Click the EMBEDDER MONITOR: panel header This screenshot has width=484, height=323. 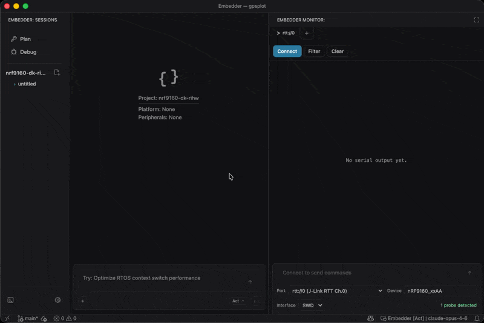pos(301,20)
